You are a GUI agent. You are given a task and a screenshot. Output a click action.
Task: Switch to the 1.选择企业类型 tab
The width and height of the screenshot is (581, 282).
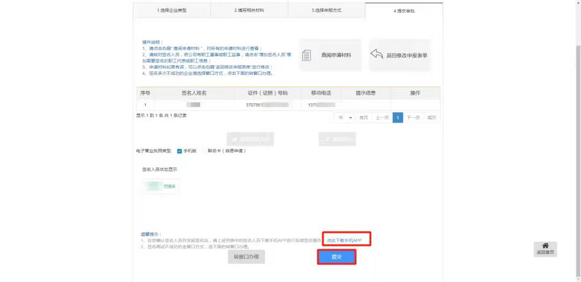[172, 10]
